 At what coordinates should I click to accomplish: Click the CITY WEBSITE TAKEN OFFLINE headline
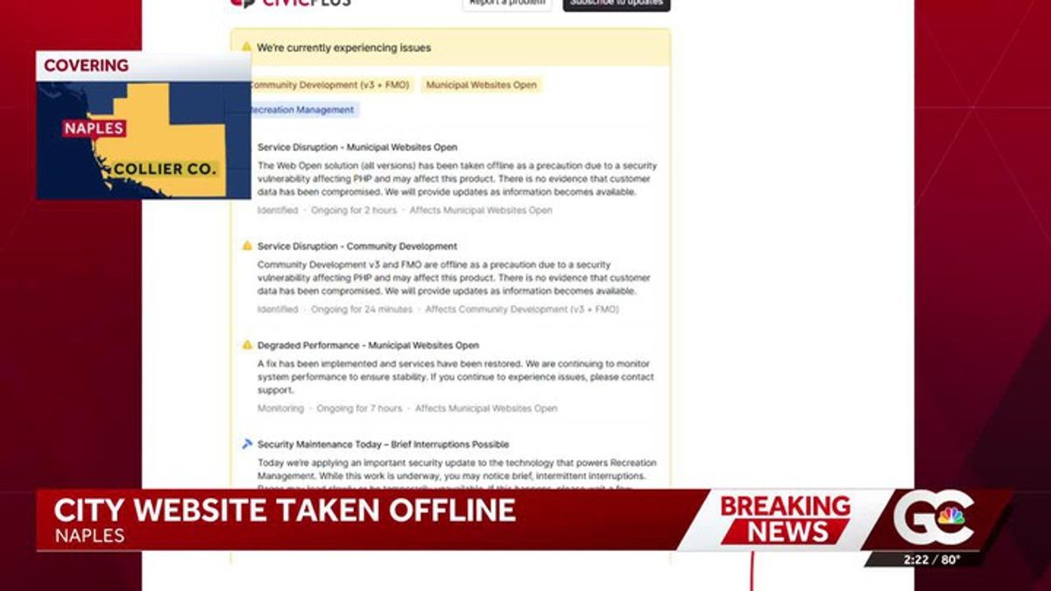(x=285, y=510)
